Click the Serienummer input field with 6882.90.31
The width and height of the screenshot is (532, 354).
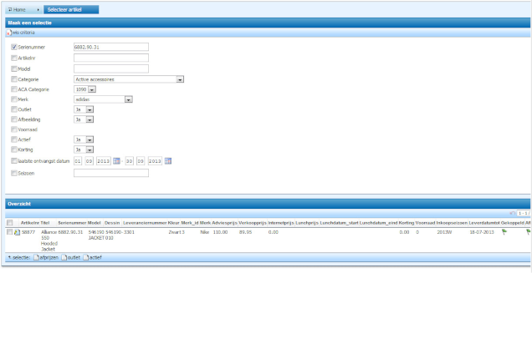[x=111, y=47]
